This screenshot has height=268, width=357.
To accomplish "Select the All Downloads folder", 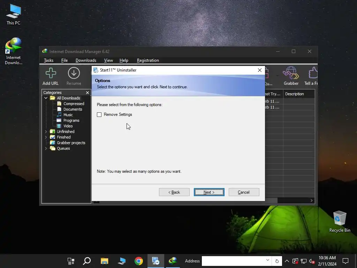I will click(x=68, y=98).
